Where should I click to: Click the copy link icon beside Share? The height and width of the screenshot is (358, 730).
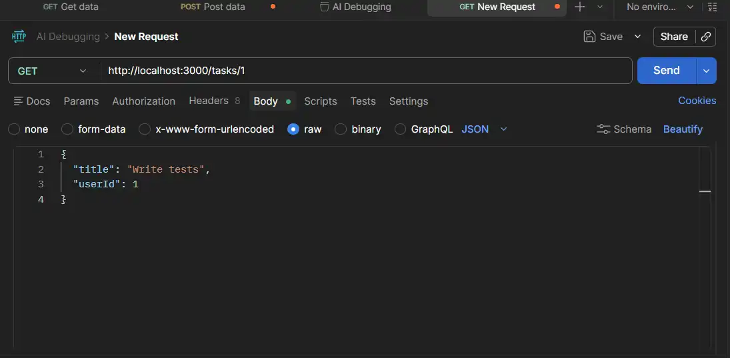[706, 37]
